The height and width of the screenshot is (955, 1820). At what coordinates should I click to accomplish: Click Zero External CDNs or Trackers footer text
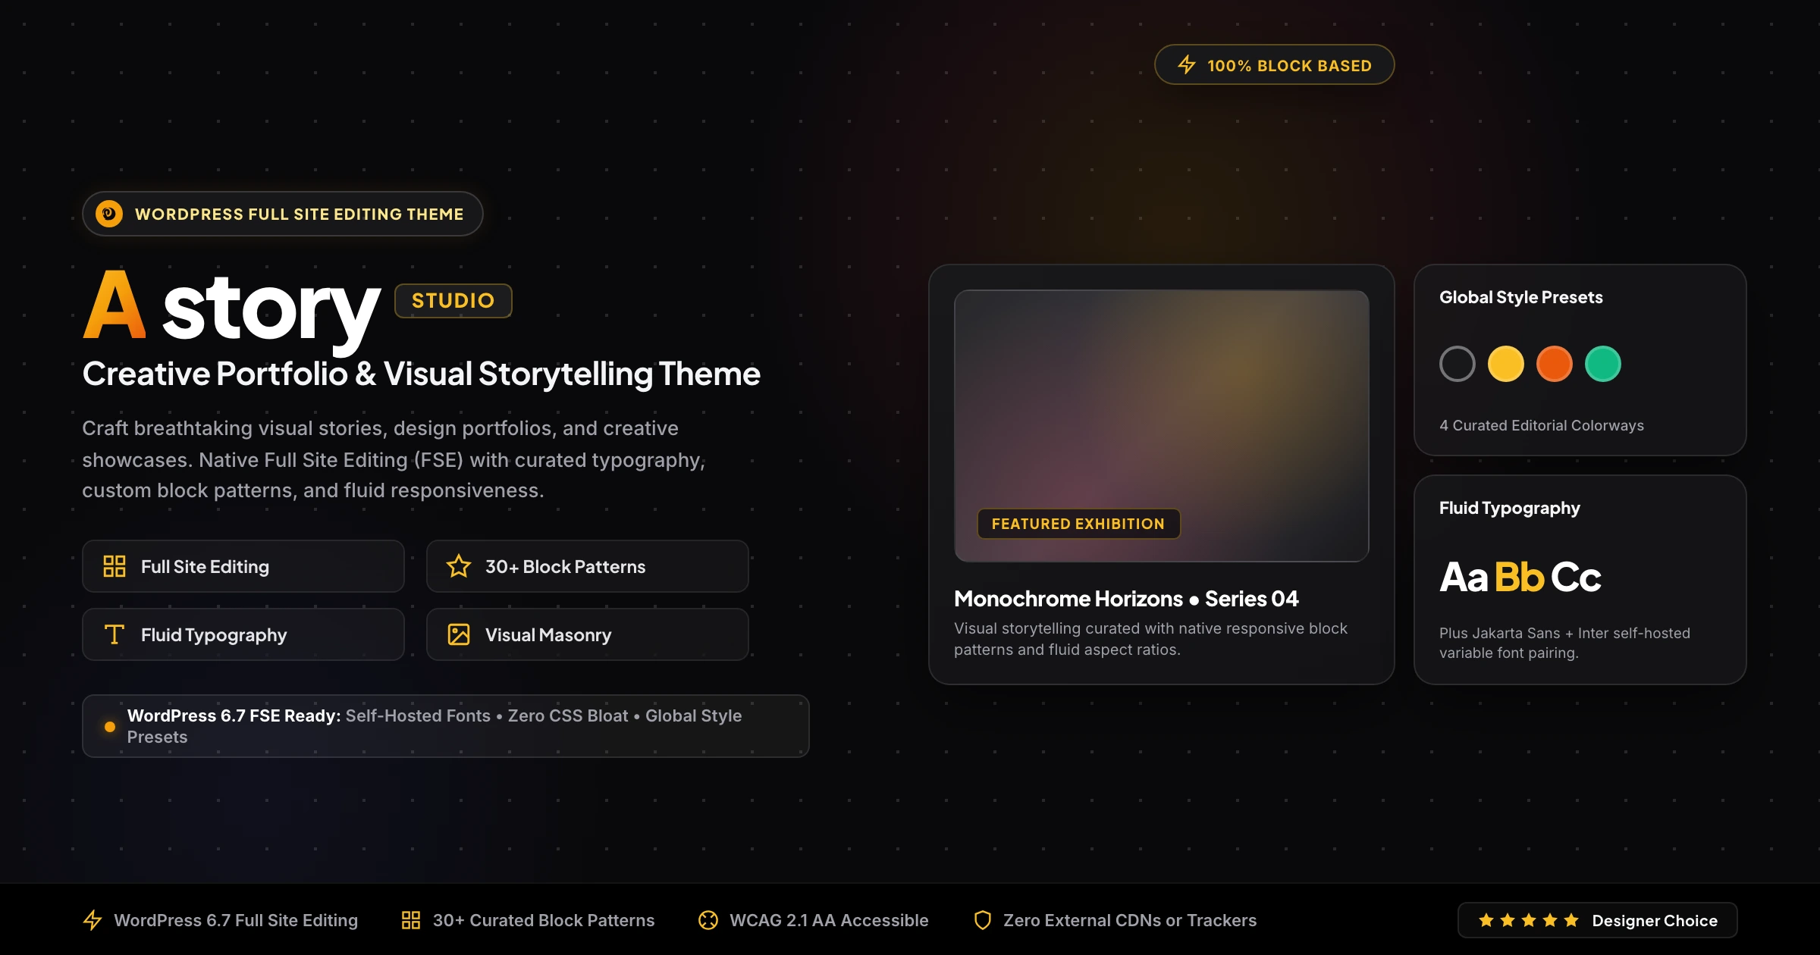(x=1130, y=920)
